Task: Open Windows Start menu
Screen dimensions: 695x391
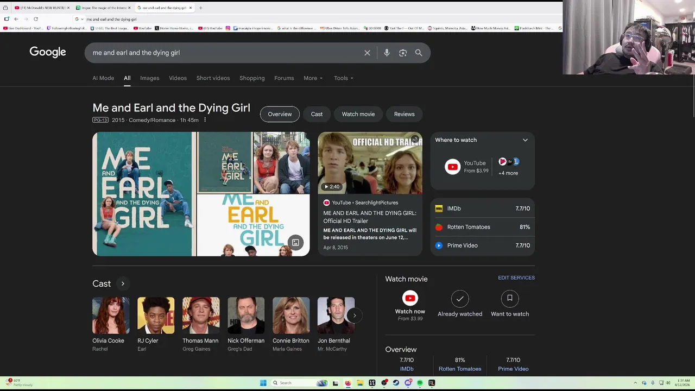Action: 263,383
